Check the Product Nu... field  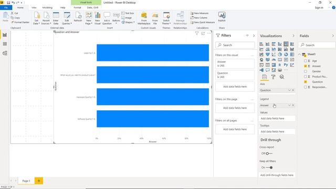[306, 77]
